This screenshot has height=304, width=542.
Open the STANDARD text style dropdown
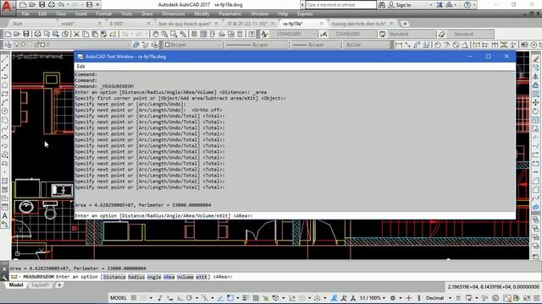pos(294,34)
